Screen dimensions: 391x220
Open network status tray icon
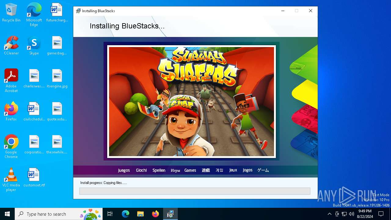[344, 214]
